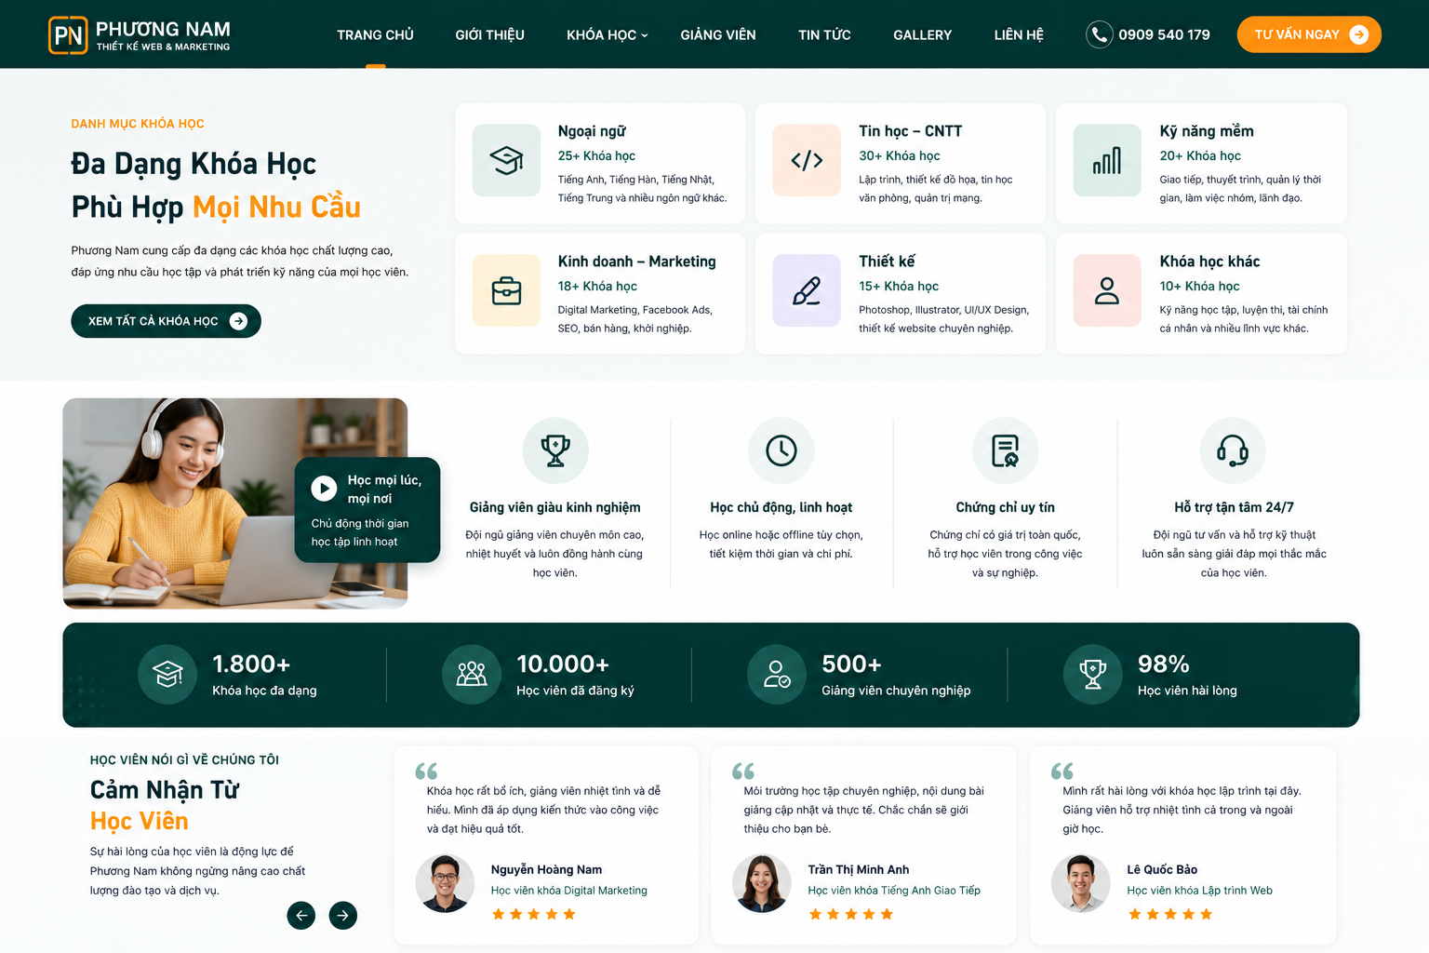This screenshot has height=953, width=1429.
Task: Open the Thiết kế category title
Action: coord(887,262)
